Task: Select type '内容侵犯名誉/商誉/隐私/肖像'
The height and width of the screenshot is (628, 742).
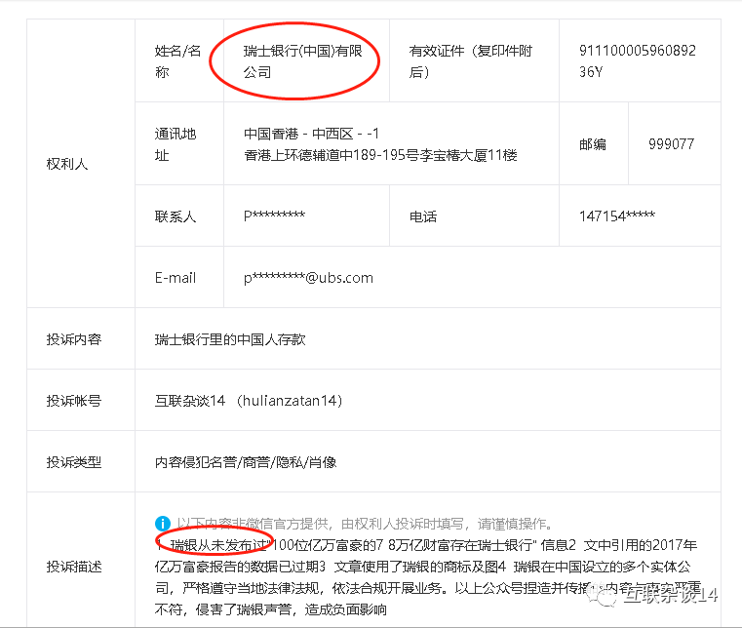Action: (246, 462)
